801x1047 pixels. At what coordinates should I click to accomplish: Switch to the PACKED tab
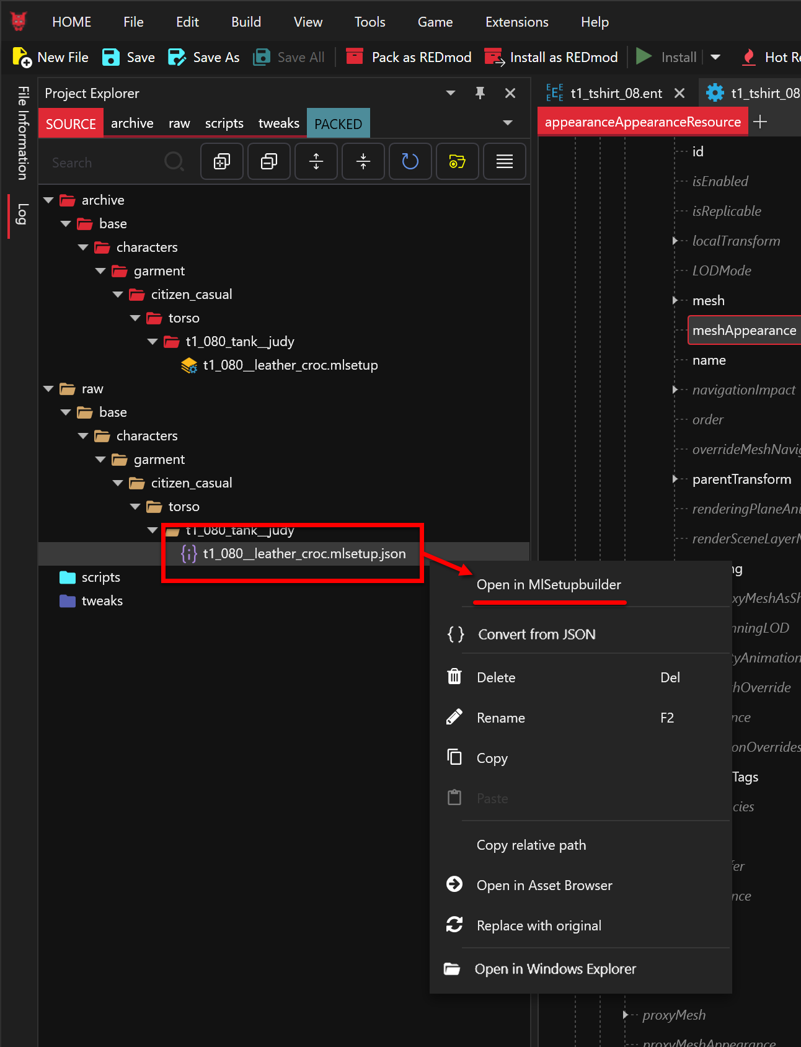coord(339,123)
